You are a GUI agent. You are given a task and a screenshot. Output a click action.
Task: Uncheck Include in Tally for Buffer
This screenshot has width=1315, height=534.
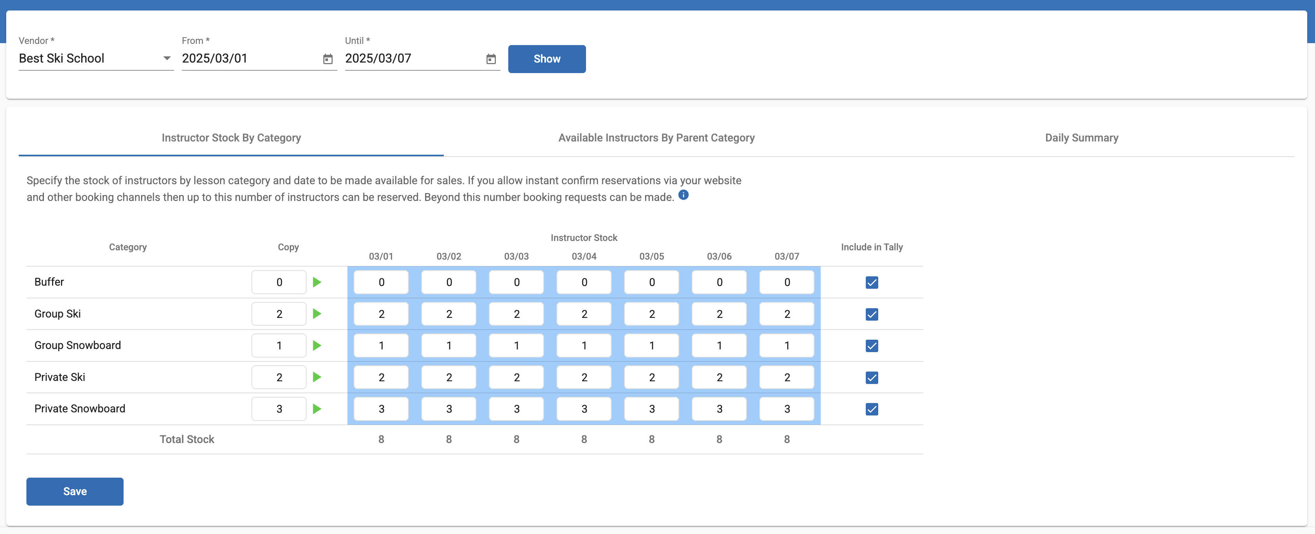click(x=871, y=282)
